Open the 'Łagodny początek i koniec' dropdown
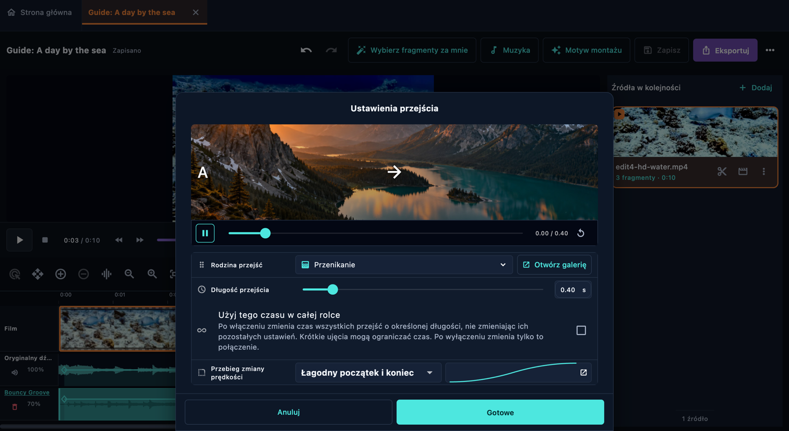This screenshot has width=789, height=431. (368, 373)
